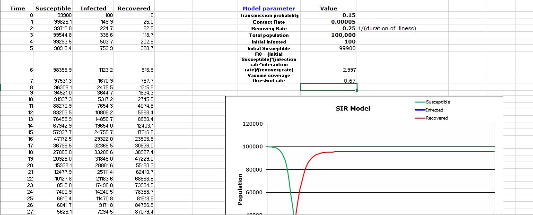The width and height of the screenshot is (533, 215).
Task: Select Time cell 15
Action: [x=17, y=132]
